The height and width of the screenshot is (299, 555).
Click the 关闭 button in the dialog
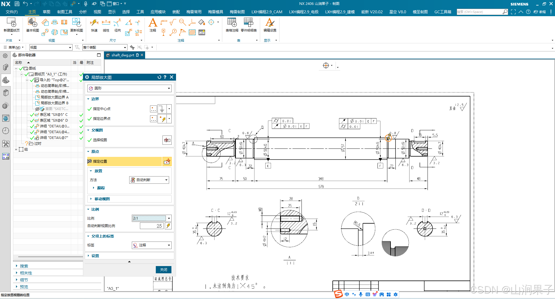pos(164,270)
